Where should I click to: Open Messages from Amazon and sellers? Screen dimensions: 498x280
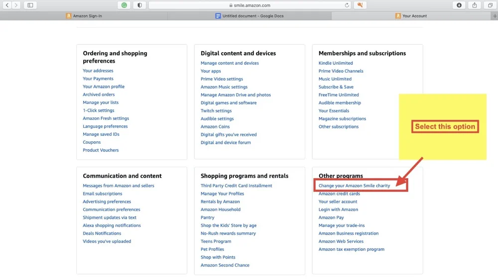[119, 186]
